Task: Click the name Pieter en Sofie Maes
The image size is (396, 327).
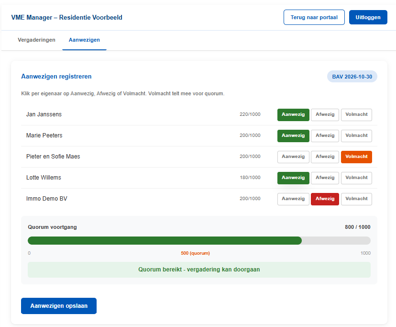Action: coord(53,157)
